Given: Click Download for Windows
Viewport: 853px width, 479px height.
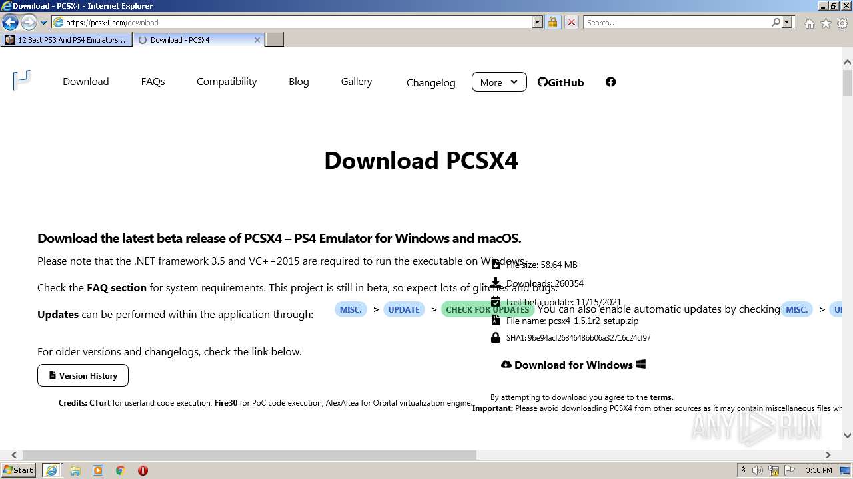Looking at the screenshot, I should (574, 365).
